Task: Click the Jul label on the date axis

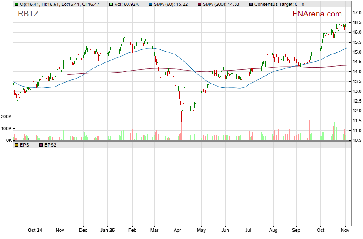Action: pyautogui.click(x=248, y=231)
